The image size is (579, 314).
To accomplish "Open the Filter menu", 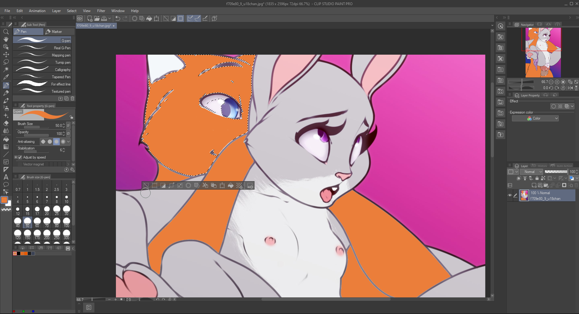I will (x=101, y=11).
